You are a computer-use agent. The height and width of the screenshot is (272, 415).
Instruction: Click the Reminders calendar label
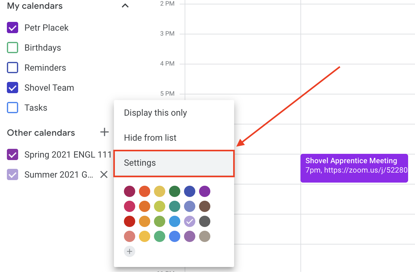coord(45,68)
